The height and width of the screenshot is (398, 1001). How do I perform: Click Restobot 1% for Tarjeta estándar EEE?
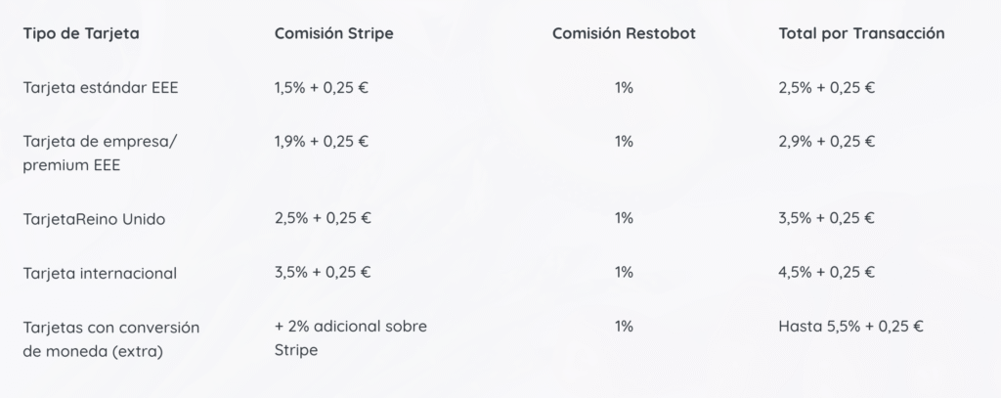click(x=624, y=87)
